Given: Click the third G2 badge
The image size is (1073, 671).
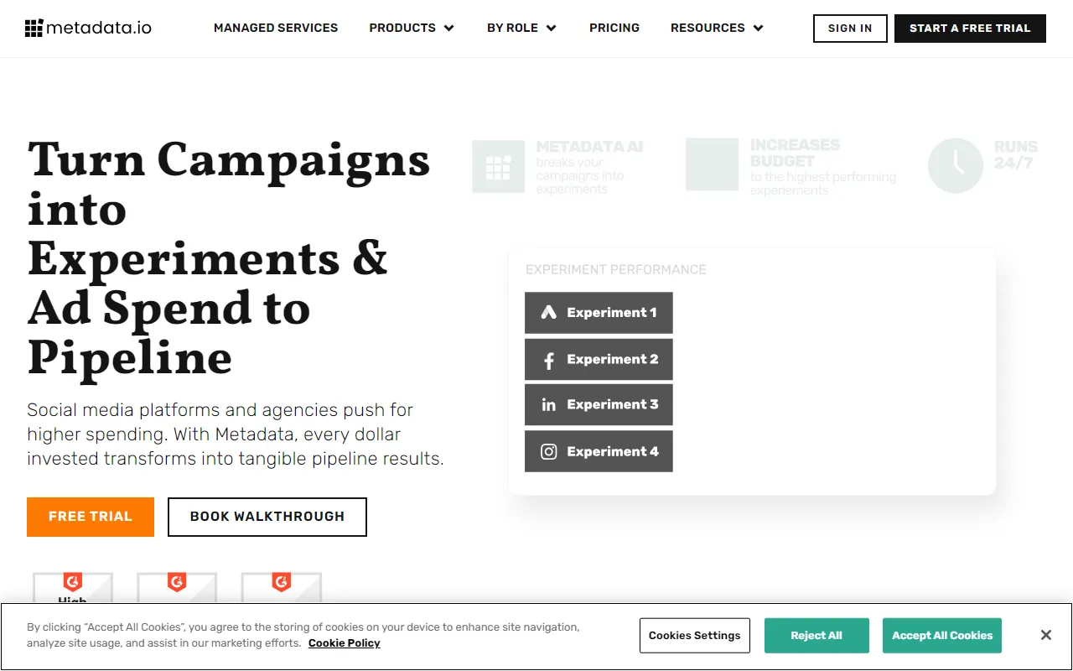Looking at the screenshot, I should coord(282,588).
